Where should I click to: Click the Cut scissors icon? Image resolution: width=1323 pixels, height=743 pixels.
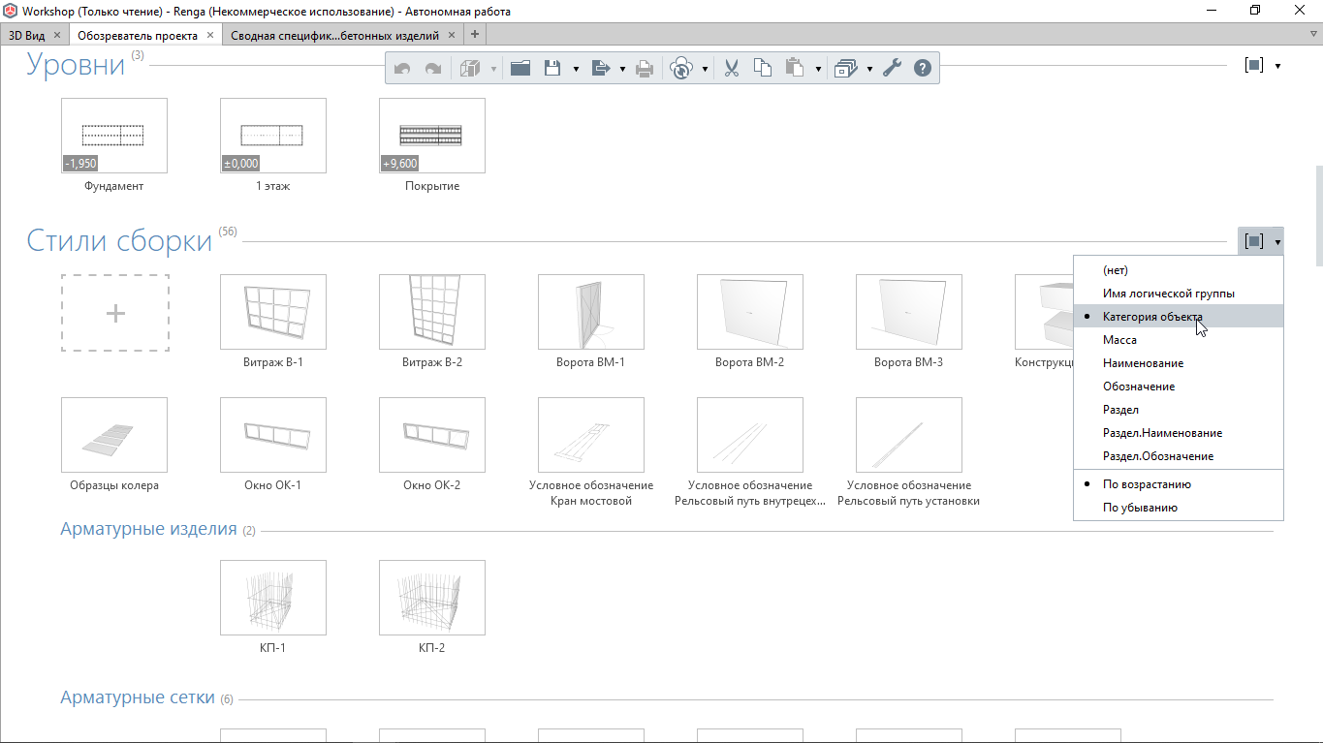pos(732,69)
